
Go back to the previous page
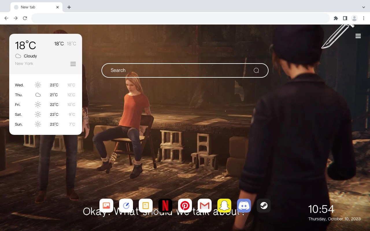click(x=6, y=18)
